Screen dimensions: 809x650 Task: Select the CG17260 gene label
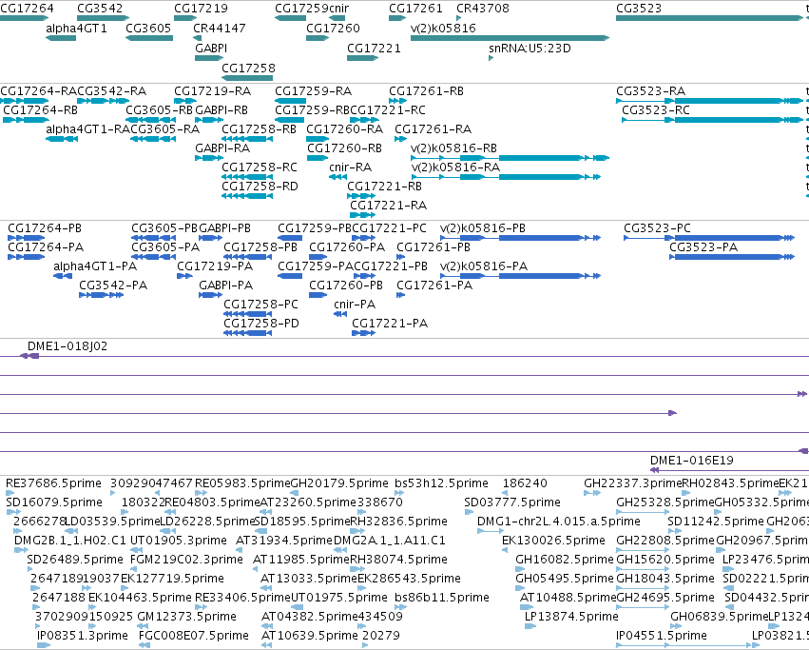pyautogui.click(x=333, y=28)
